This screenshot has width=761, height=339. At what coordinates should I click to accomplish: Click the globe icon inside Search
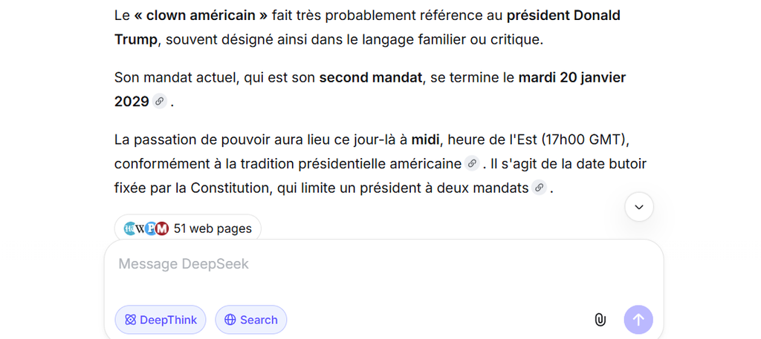[230, 320]
